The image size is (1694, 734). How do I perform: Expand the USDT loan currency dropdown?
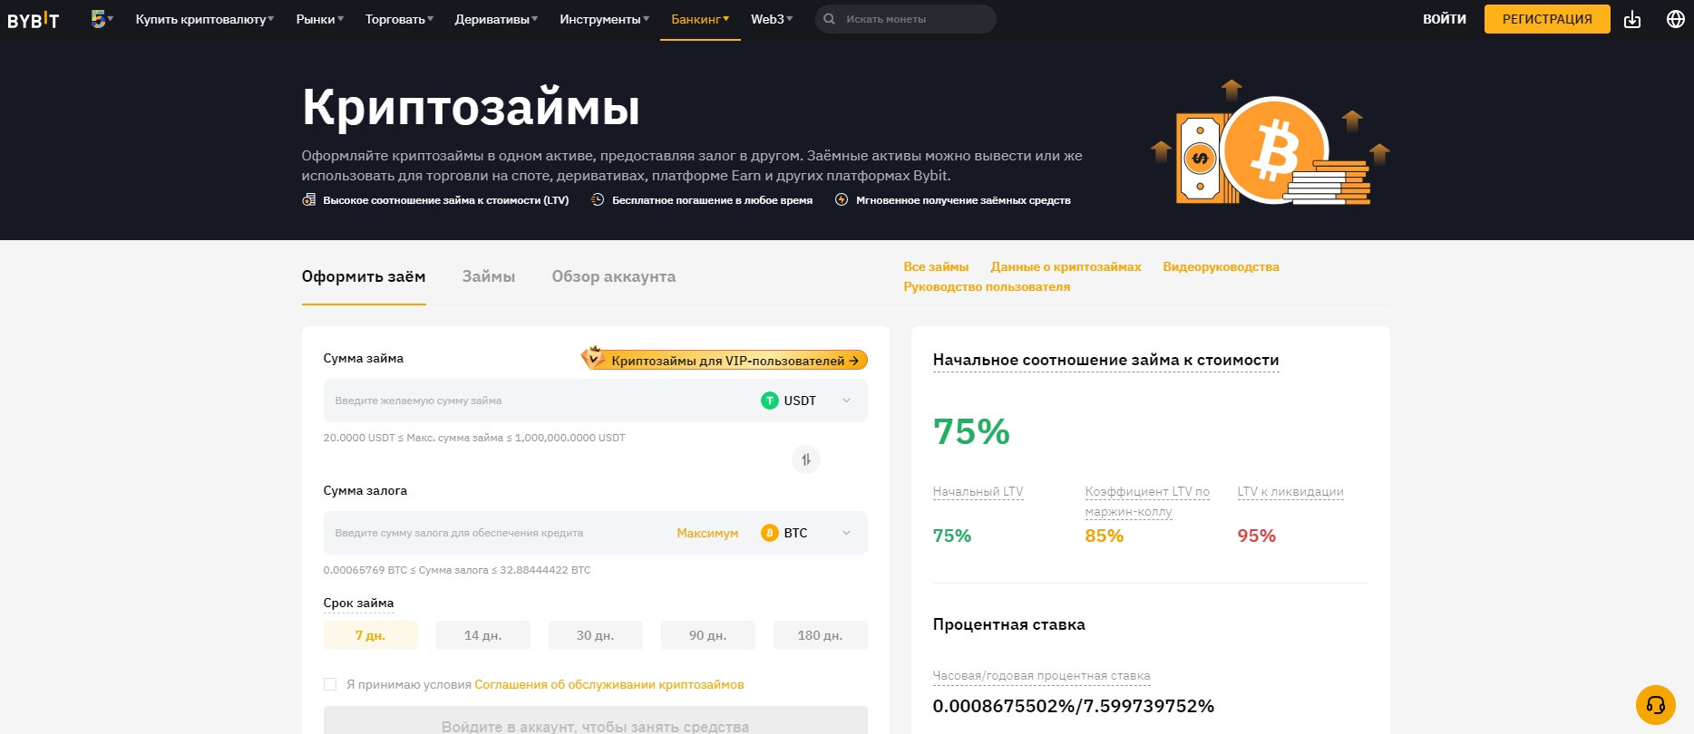(x=846, y=401)
